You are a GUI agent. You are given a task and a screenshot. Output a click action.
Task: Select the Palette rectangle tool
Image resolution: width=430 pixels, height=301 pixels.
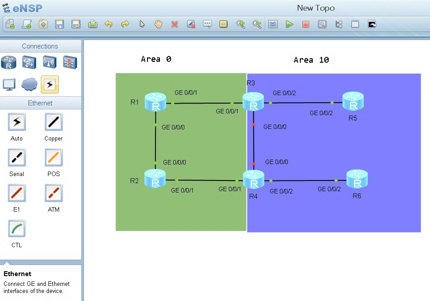click(223, 24)
